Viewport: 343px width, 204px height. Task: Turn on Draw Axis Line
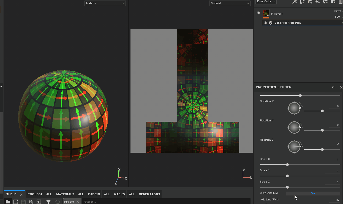[313, 193]
